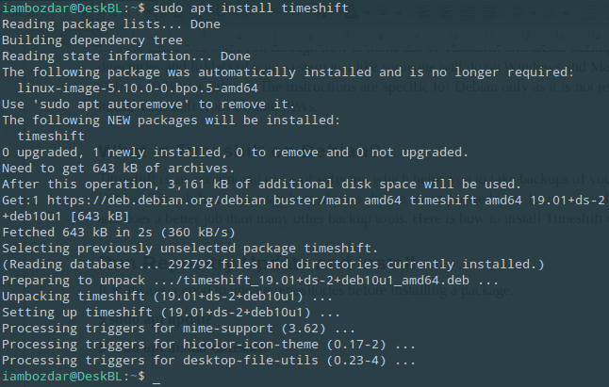Screen dimensions: 609x387
Task: Click the 'Processing triggers for mime-support' line
Action: click(x=178, y=329)
